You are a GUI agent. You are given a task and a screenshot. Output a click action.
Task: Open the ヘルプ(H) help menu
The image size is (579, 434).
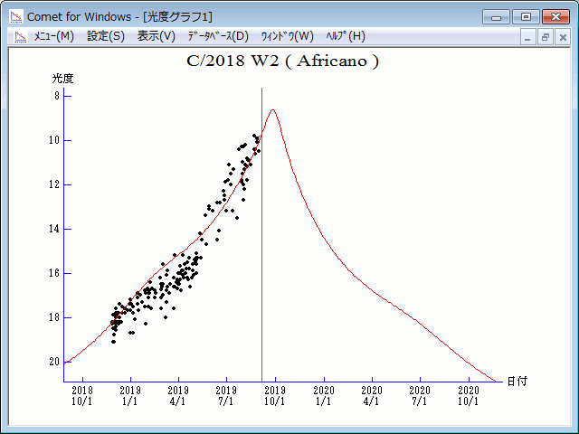(345, 36)
